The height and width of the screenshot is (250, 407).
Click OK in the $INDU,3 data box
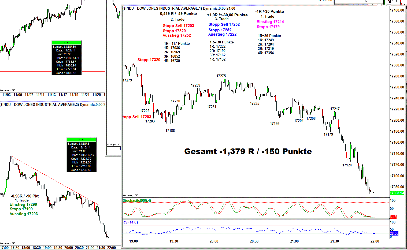82,140
